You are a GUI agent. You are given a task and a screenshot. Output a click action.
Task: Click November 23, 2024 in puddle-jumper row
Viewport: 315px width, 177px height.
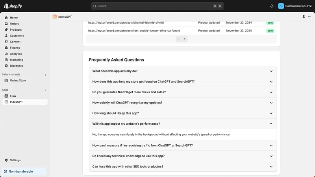pyautogui.click(x=239, y=31)
